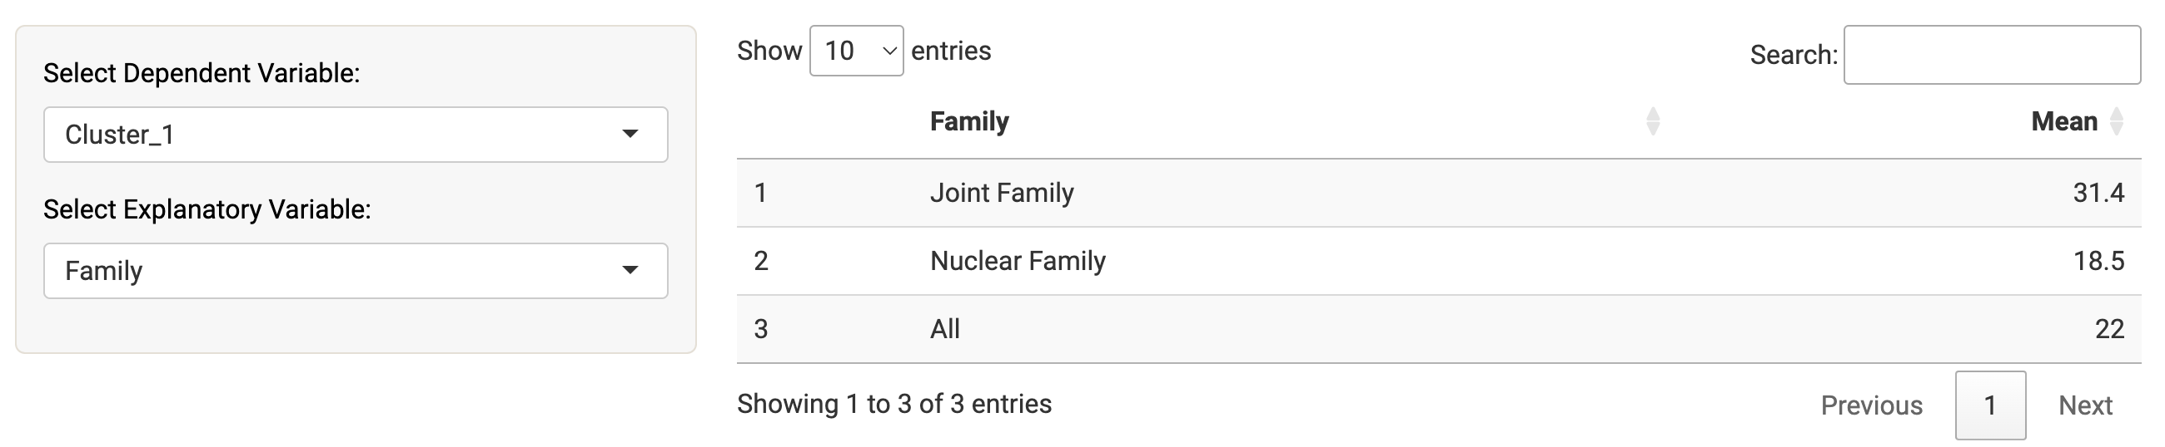Select the Nuclear Family row
The image size is (2165, 447).
pos(1439,261)
